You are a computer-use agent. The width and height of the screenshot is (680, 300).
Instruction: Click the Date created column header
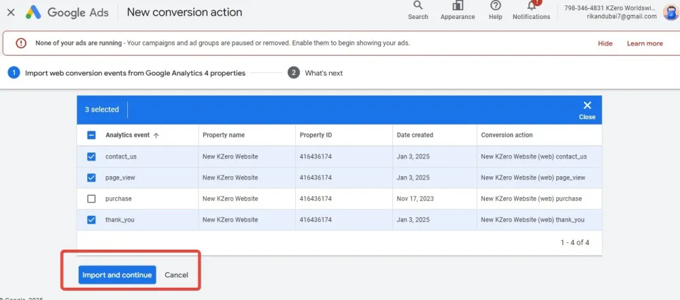pyautogui.click(x=415, y=135)
